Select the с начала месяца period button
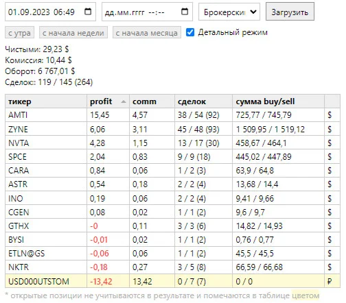 (x=147, y=33)
